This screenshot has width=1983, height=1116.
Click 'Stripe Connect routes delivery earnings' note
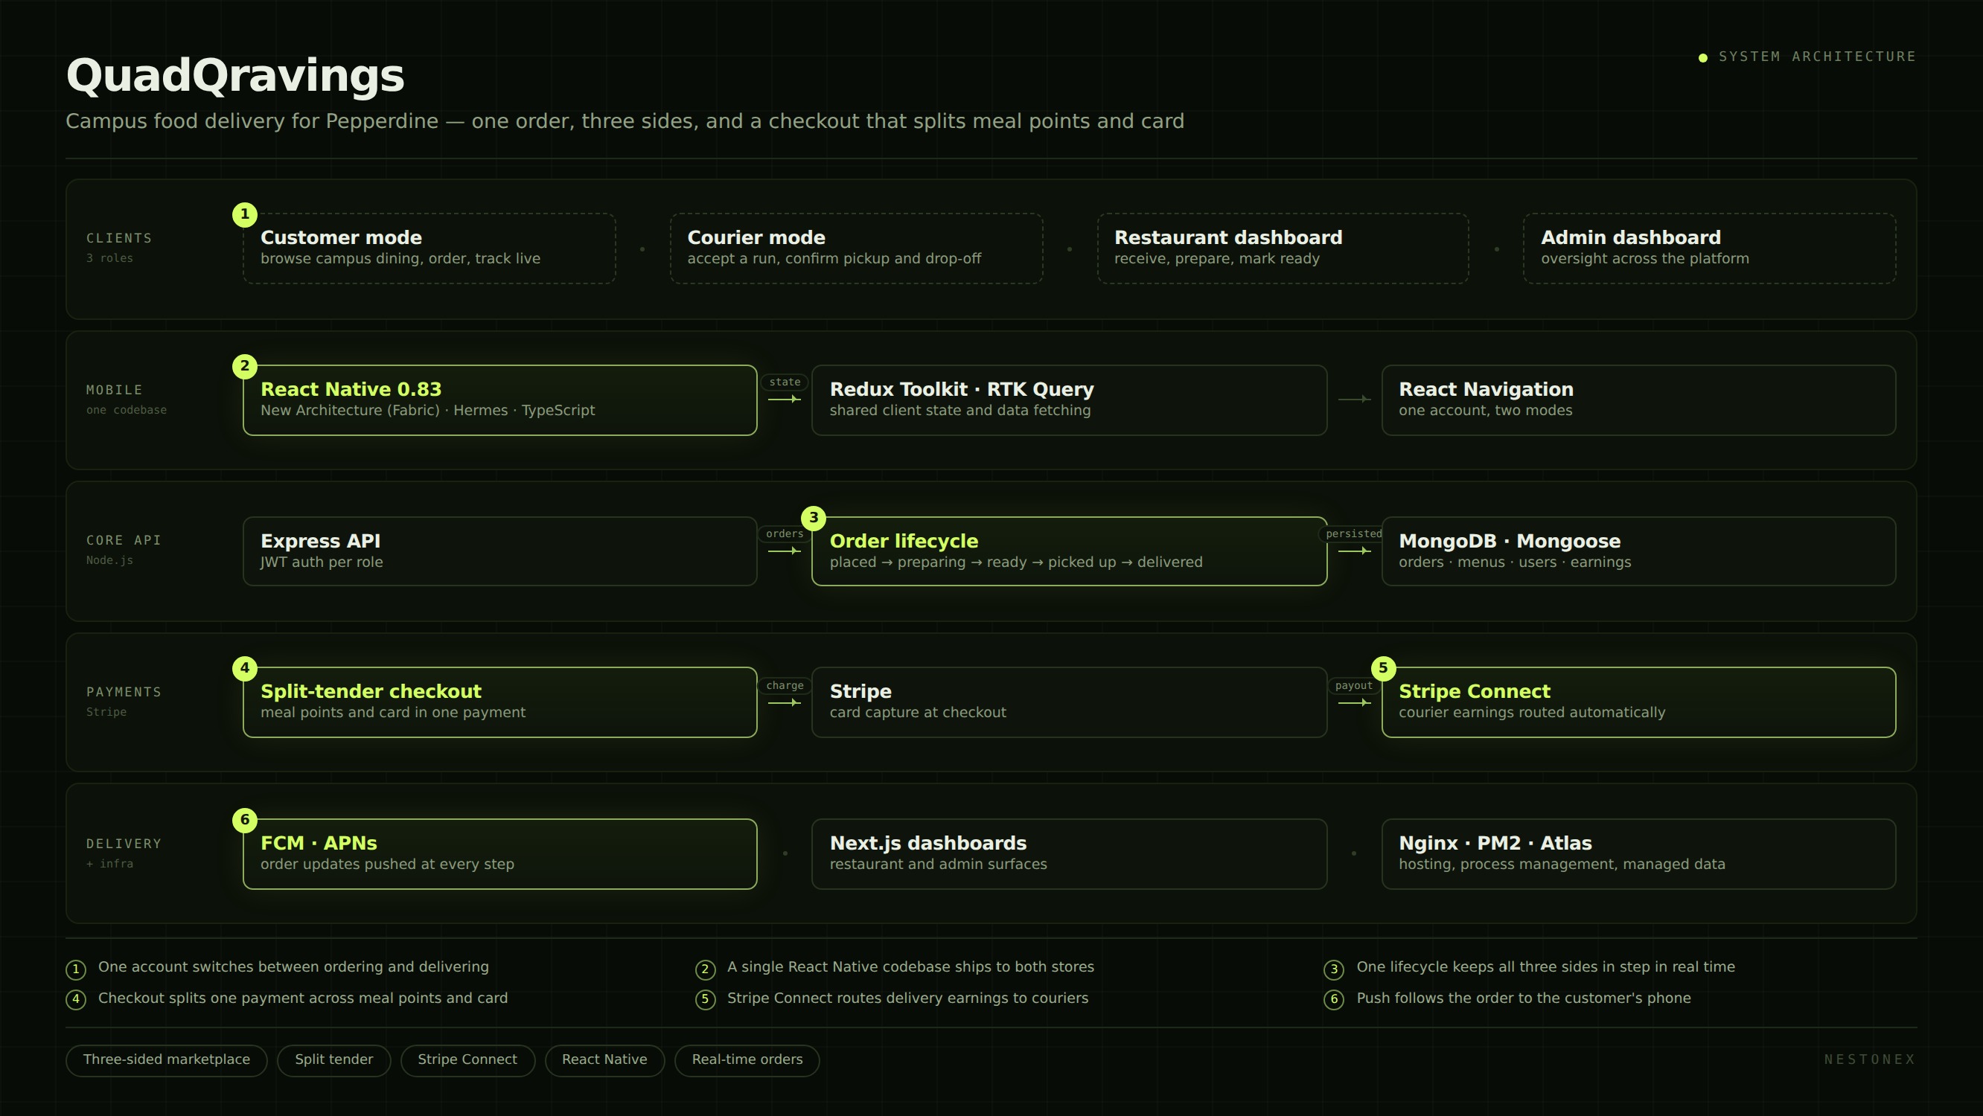tap(907, 998)
